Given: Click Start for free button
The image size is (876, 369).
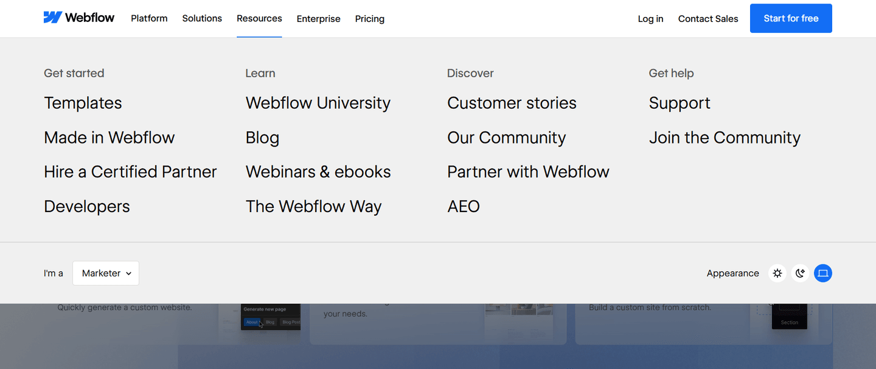Looking at the screenshot, I should [x=791, y=18].
